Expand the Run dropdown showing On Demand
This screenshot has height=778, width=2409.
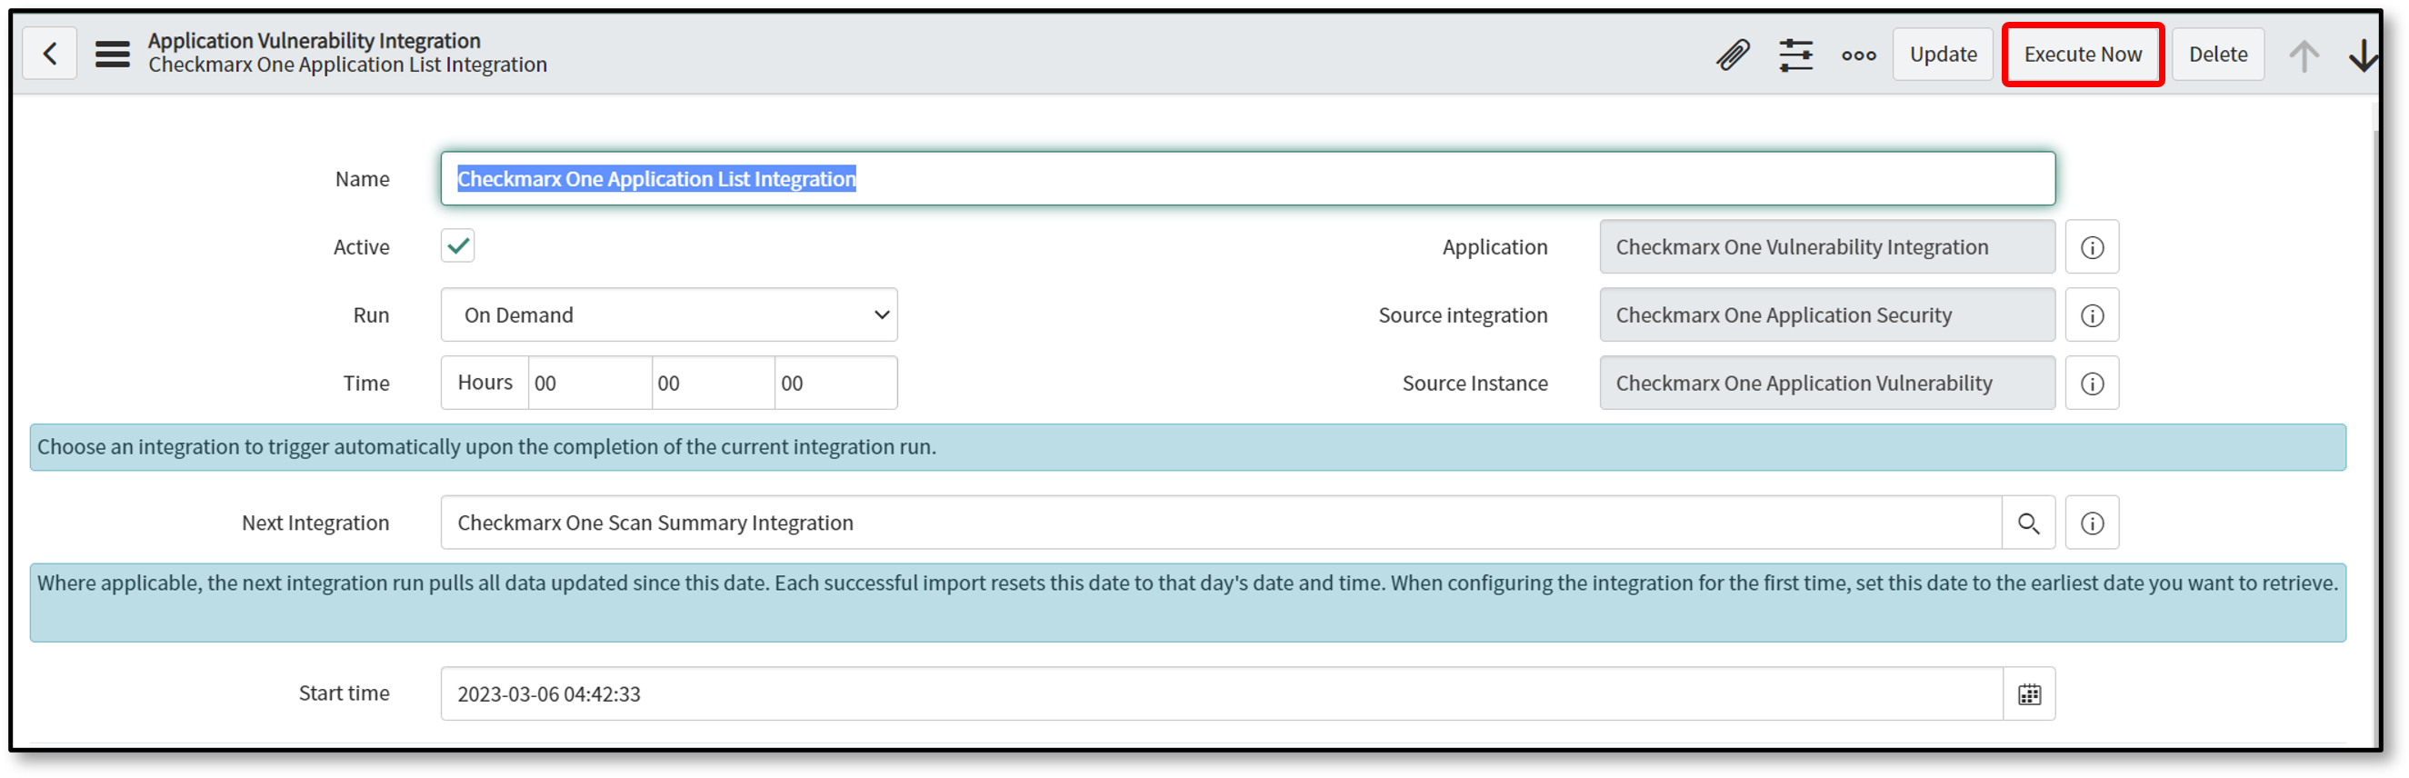(669, 315)
